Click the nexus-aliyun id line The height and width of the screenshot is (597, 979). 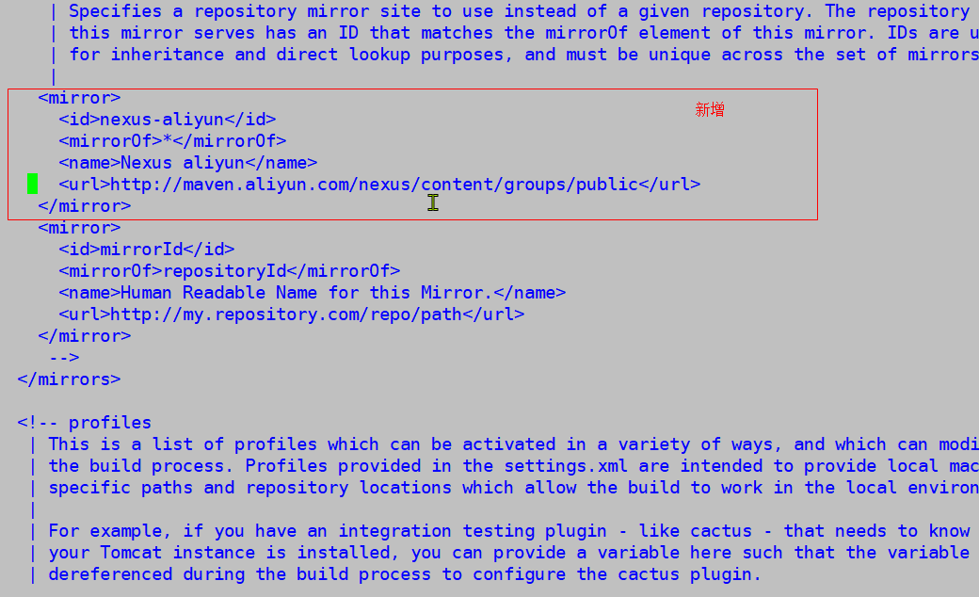[168, 120]
